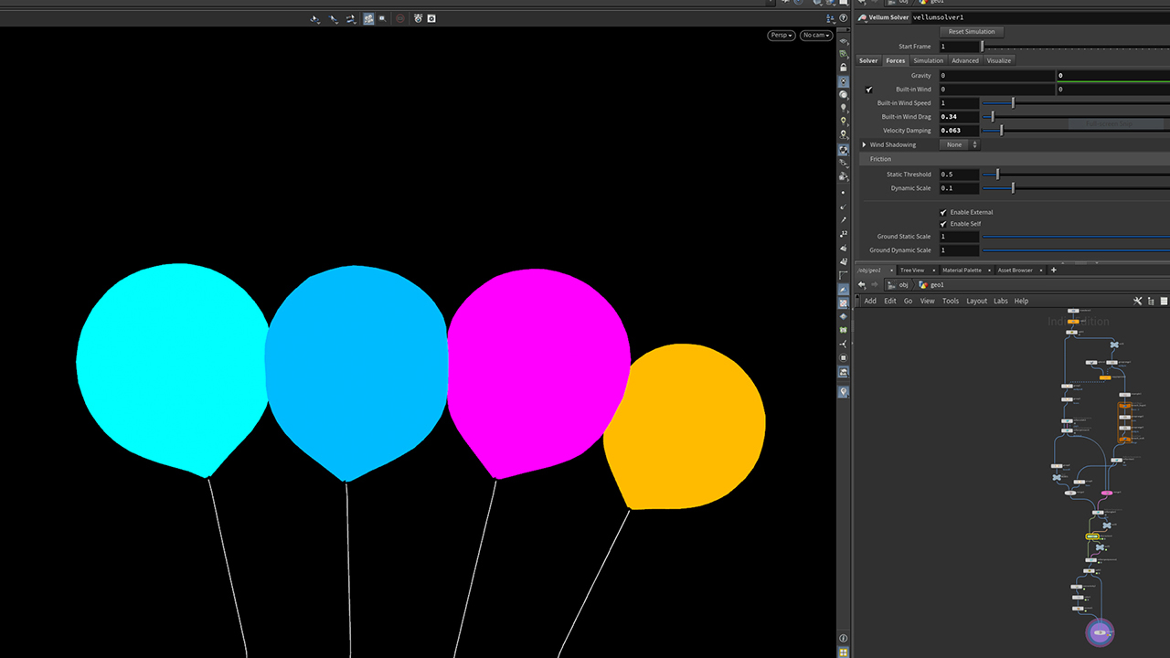This screenshot has width=1170, height=658.
Task: Open the Labs menu in network editor
Action: click(x=1001, y=301)
